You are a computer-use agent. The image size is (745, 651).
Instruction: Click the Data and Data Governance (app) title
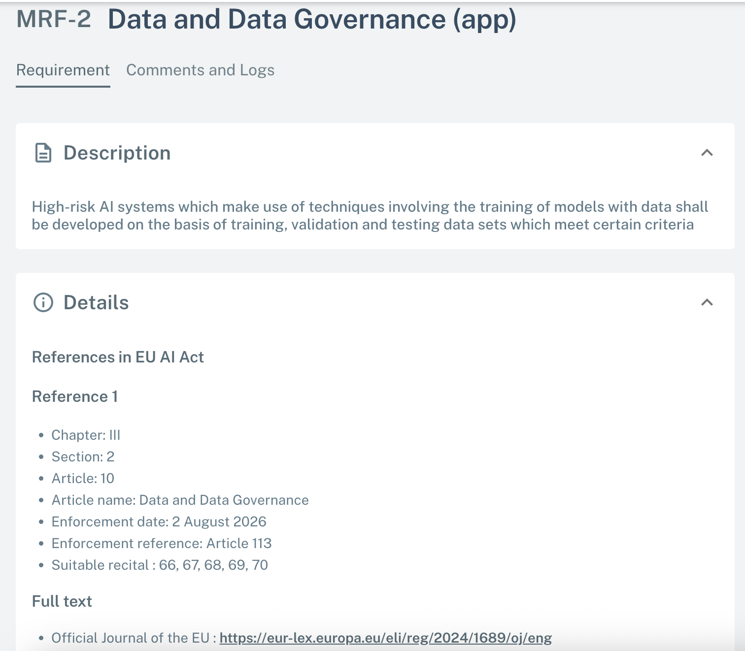point(312,19)
